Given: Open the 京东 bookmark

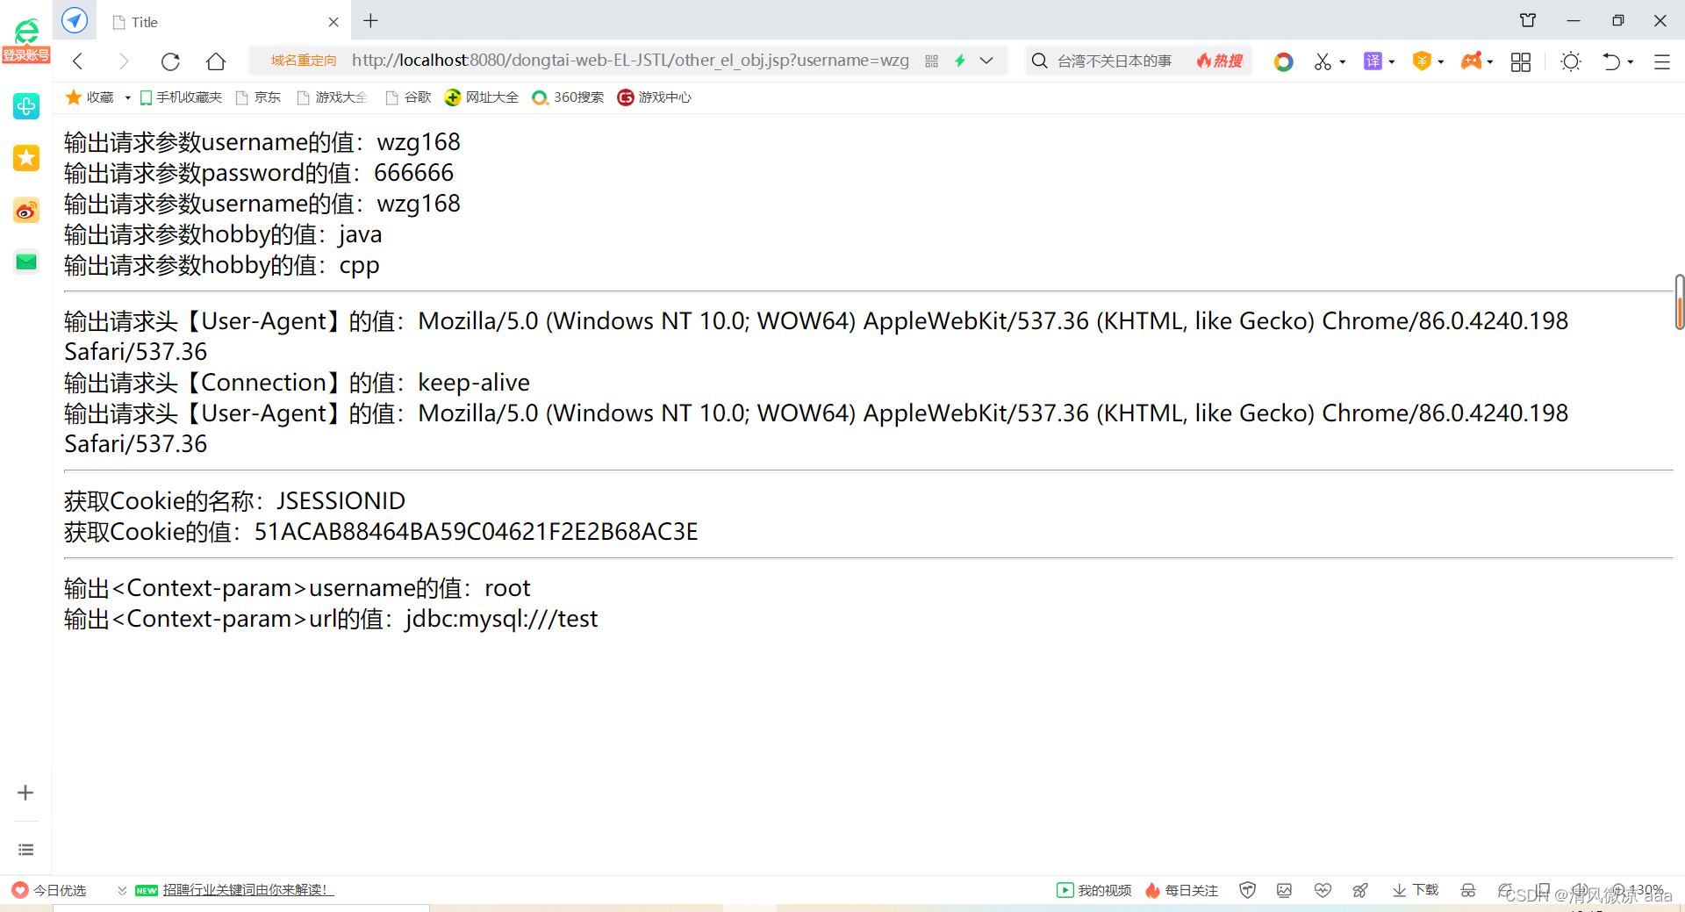Looking at the screenshot, I should click(260, 97).
